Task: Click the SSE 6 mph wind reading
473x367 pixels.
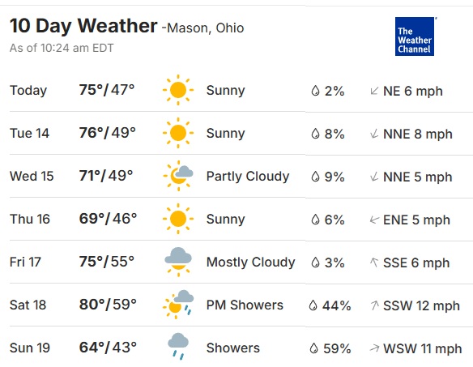Action: 416,262
